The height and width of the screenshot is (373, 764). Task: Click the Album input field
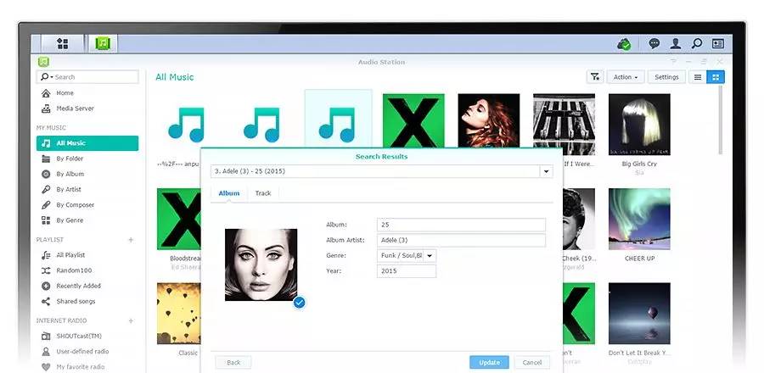[x=461, y=225]
